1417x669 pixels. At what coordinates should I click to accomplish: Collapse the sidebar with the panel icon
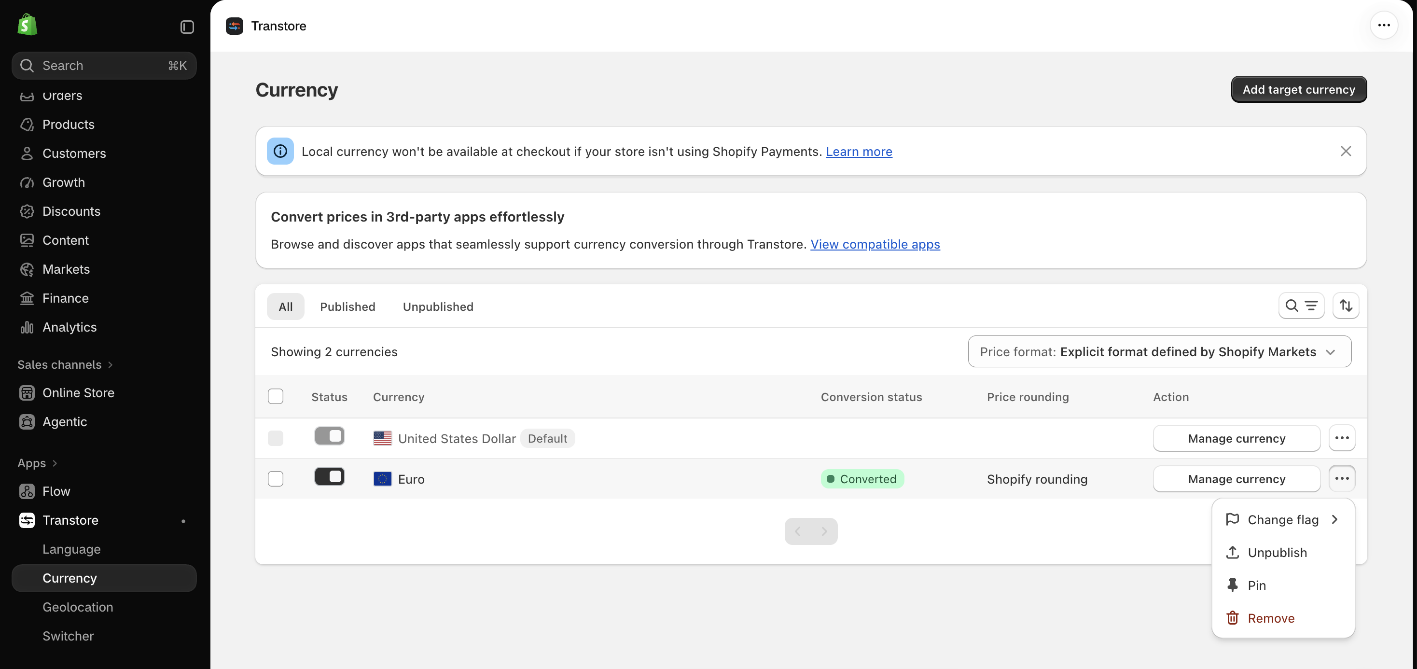click(187, 27)
